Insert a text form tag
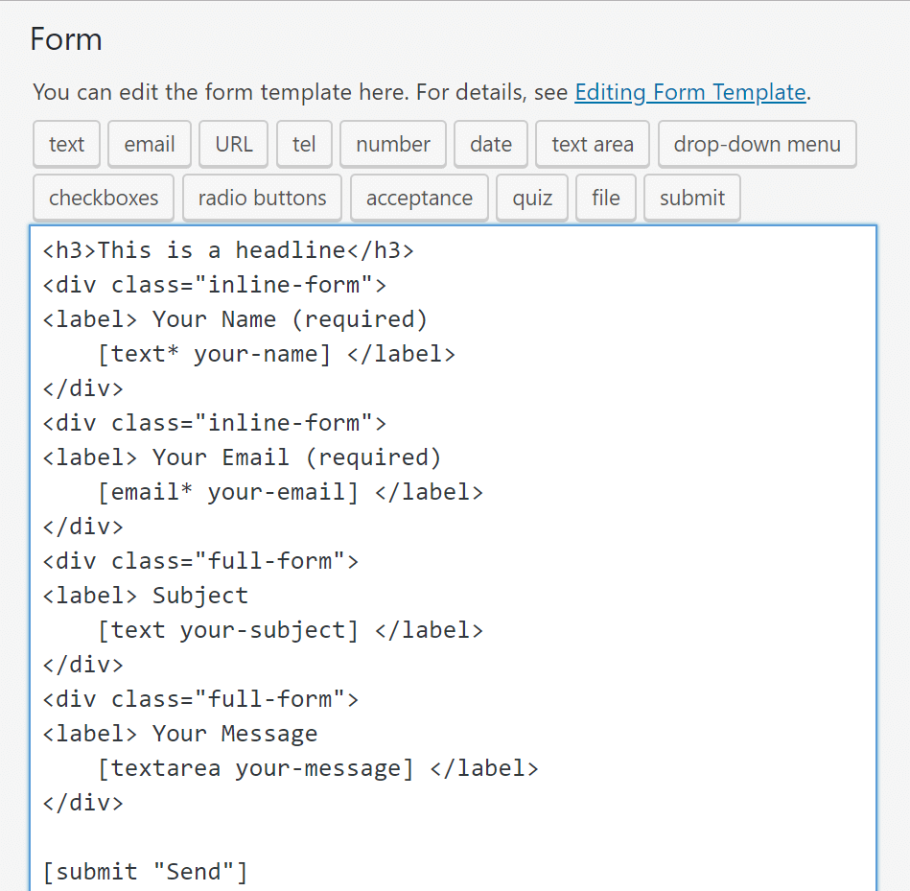The image size is (910, 891). [66, 144]
